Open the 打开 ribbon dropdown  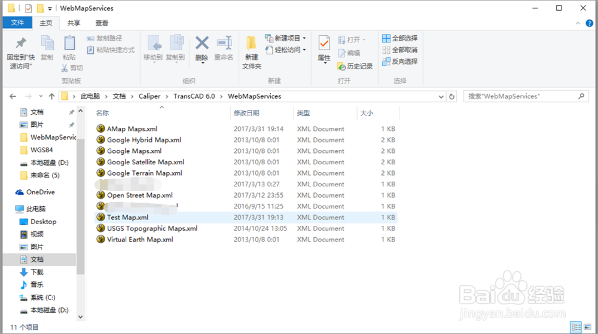[x=352, y=39]
